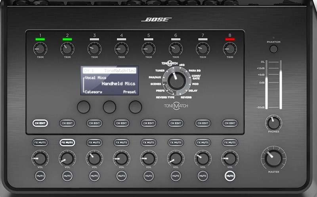Mute channel 5 with its MUTE button
This screenshot has width=317, height=197.
point(149,176)
